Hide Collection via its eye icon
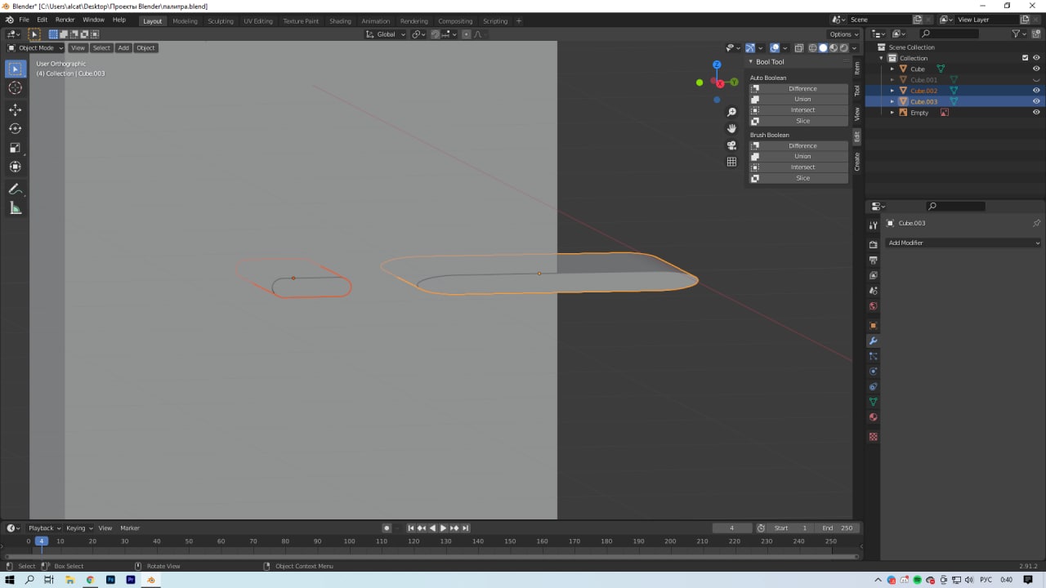The image size is (1046, 588). 1036,58
